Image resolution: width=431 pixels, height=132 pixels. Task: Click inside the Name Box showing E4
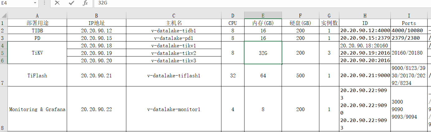click(x=16, y=3)
